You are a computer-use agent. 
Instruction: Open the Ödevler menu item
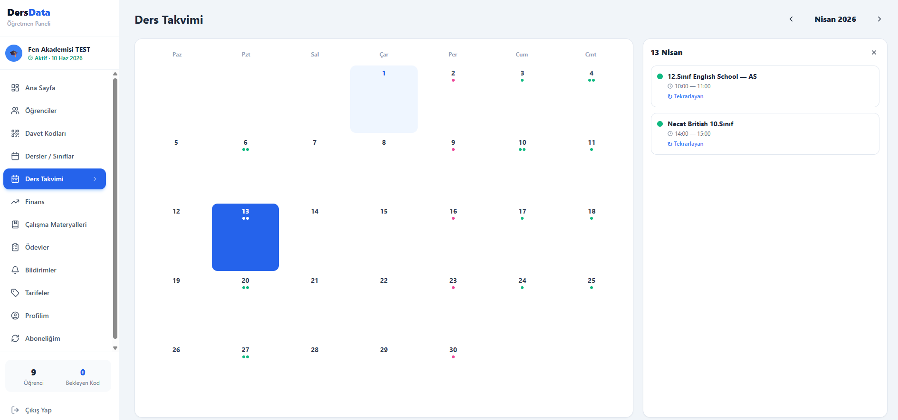[37, 247]
